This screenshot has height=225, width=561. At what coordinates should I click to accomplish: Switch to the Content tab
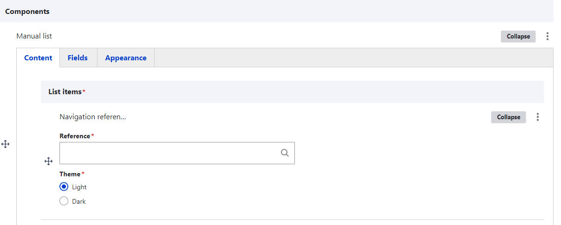pos(38,58)
